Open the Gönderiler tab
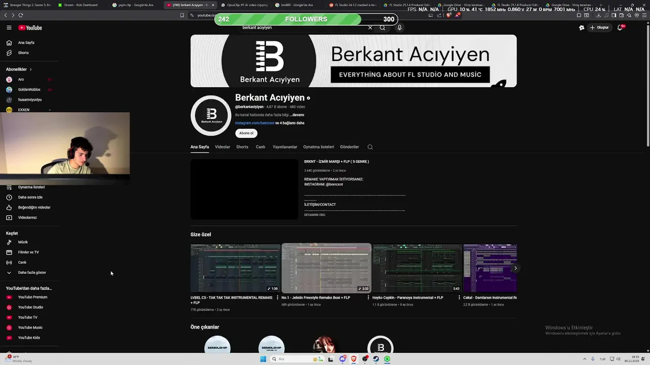 click(349, 147)
